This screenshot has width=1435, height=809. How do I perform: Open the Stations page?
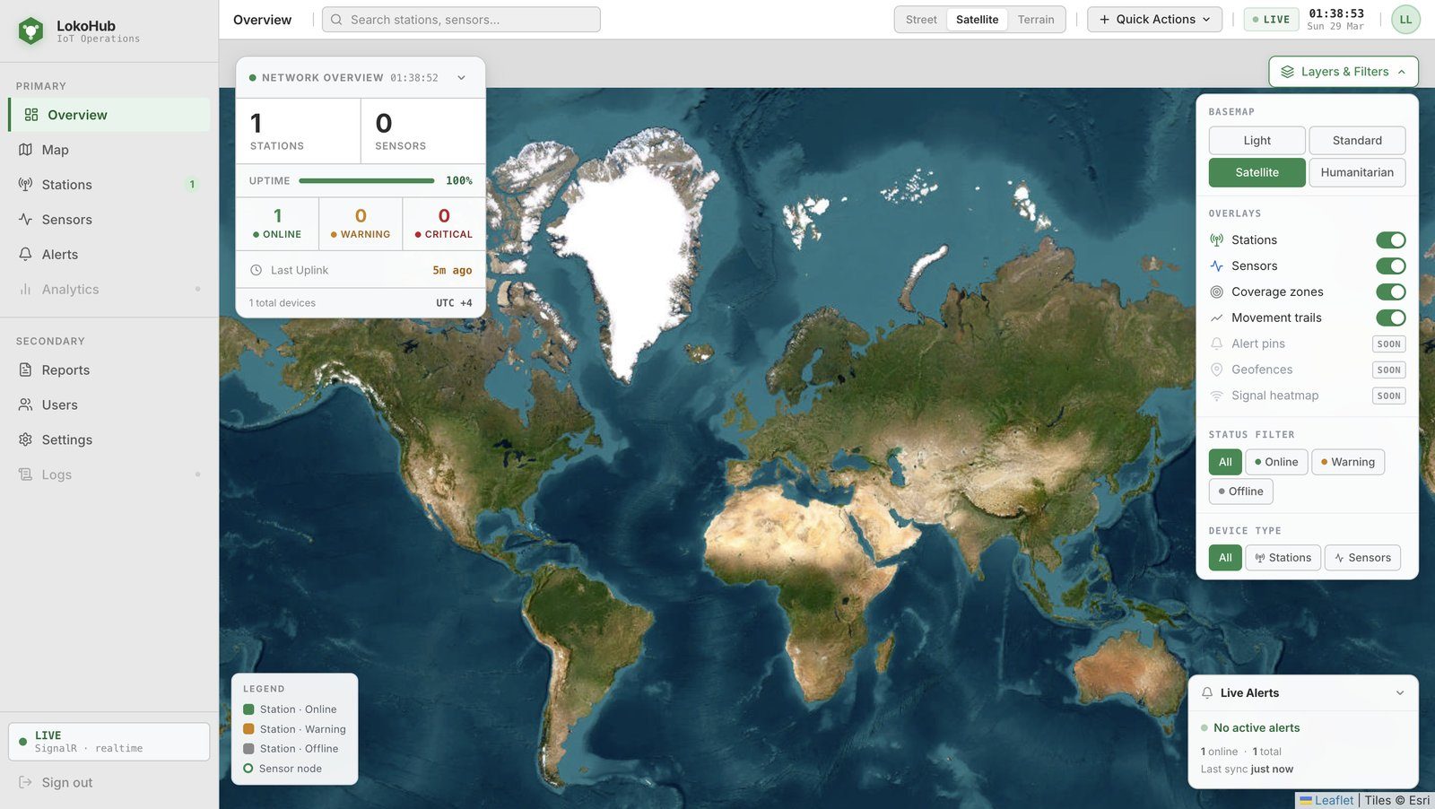click(x=109, y=185)
